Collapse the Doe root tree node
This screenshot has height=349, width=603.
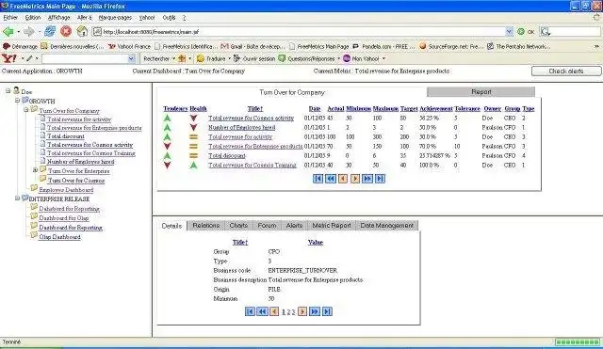click(8, 91)
